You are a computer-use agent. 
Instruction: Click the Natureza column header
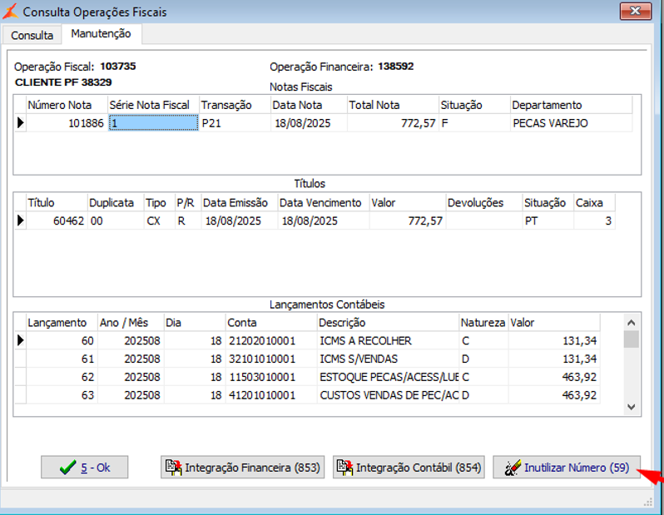(483, 323)
